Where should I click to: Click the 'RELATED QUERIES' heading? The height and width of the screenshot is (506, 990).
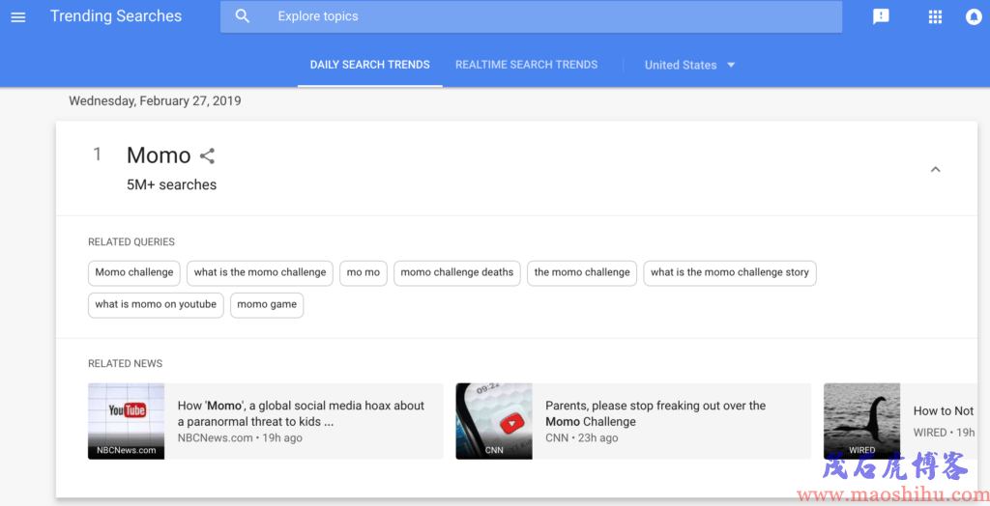click(131, 241)
